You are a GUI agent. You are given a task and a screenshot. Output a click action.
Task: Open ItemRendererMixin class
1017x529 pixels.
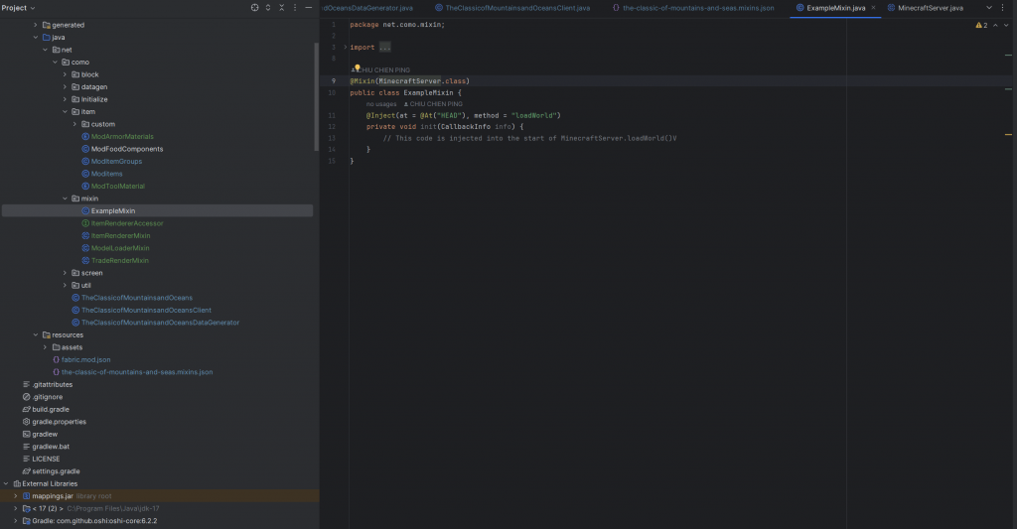click(x=120, y=236)
